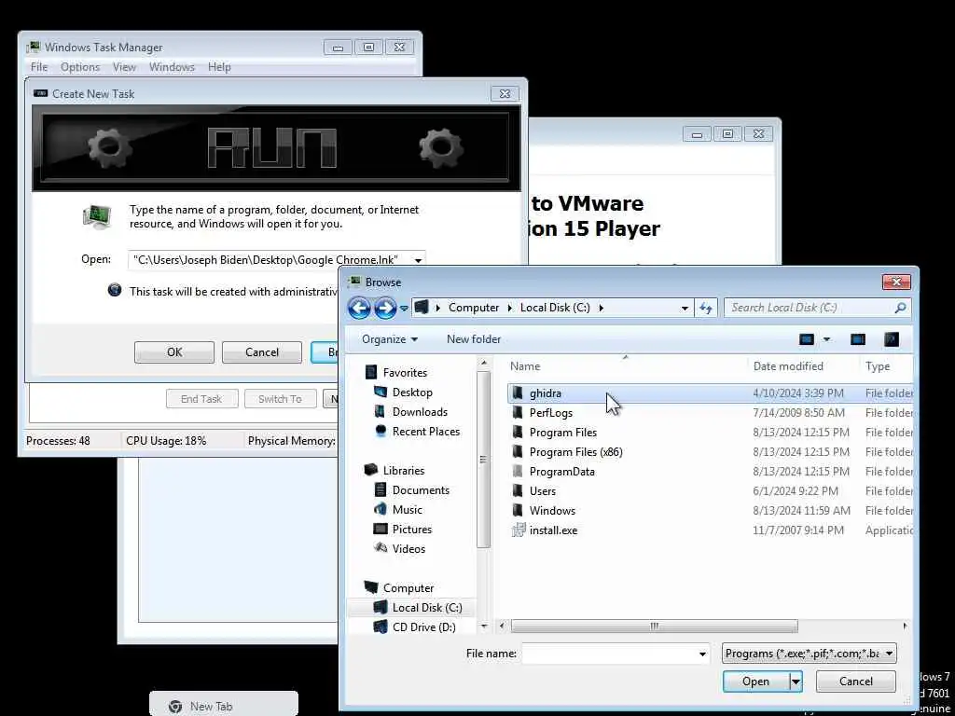The image size is (955, 716).
Task: Click the search magnifier in Browse dialog
Action: 900,308
